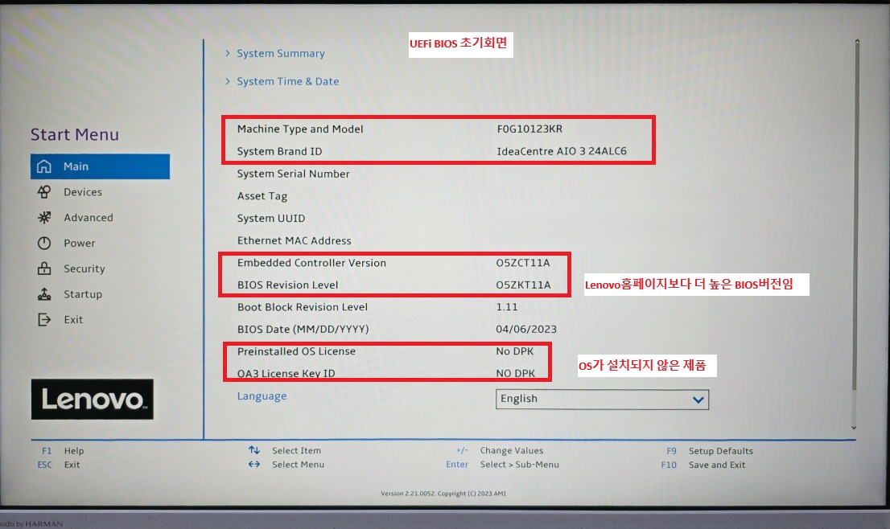Image resolution: width=890 pixels, height=529 pixels.
Task: Click the Machine Type value F0G10123KR
Action: tap(529, 129)
